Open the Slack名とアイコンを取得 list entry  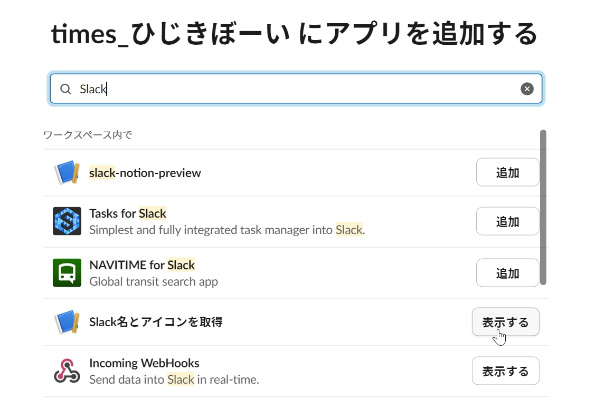(x=156, y=322)
